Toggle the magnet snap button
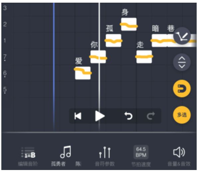Image resolution: width=198 pixels, height=173 pixels. click(182, 88)
